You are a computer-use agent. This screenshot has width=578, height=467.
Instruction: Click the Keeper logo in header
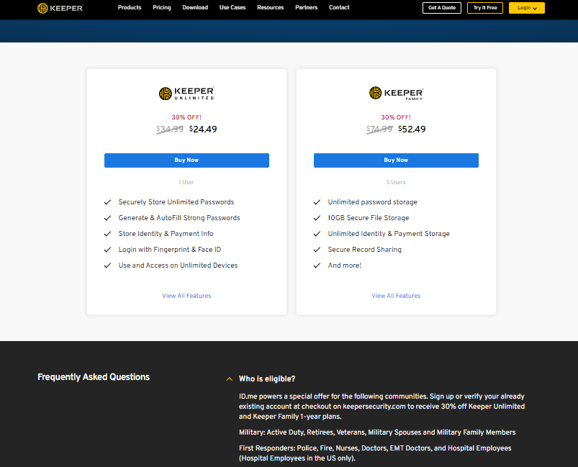tap(60, 8)
